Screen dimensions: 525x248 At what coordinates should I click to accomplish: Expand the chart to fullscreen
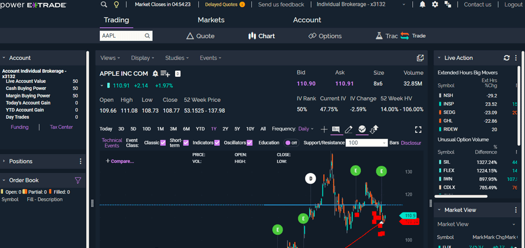418,129
